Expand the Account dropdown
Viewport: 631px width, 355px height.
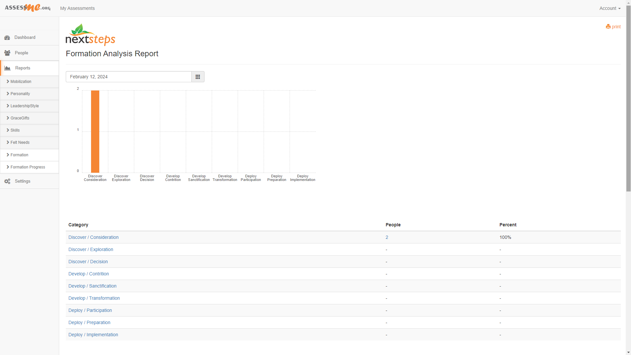(610, 8)
